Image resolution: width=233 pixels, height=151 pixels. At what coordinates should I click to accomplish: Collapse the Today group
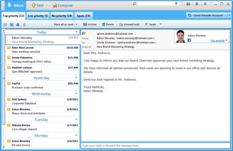pyautogui.click(x=76, y=32)
